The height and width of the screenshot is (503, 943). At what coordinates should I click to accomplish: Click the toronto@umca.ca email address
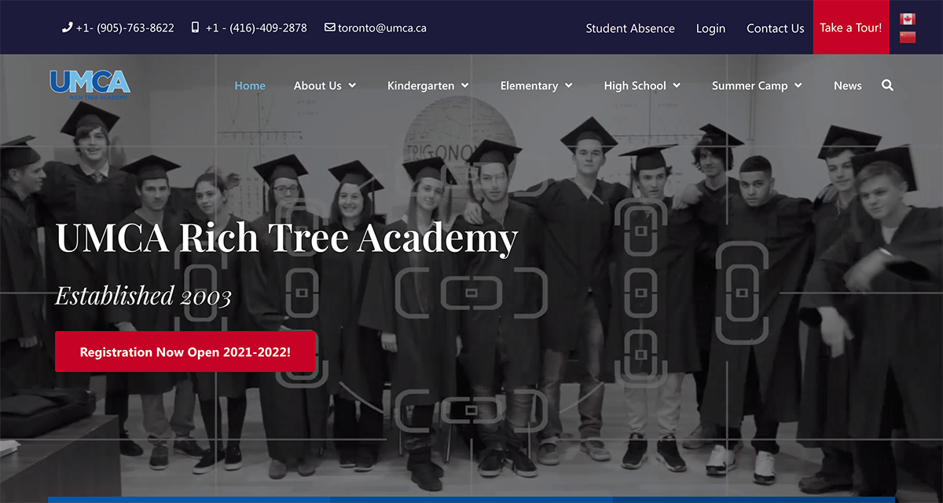tap(382, 27)
